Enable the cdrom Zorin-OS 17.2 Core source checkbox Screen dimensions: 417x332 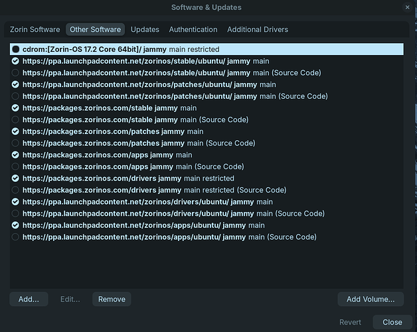click(x=15, y=50)
